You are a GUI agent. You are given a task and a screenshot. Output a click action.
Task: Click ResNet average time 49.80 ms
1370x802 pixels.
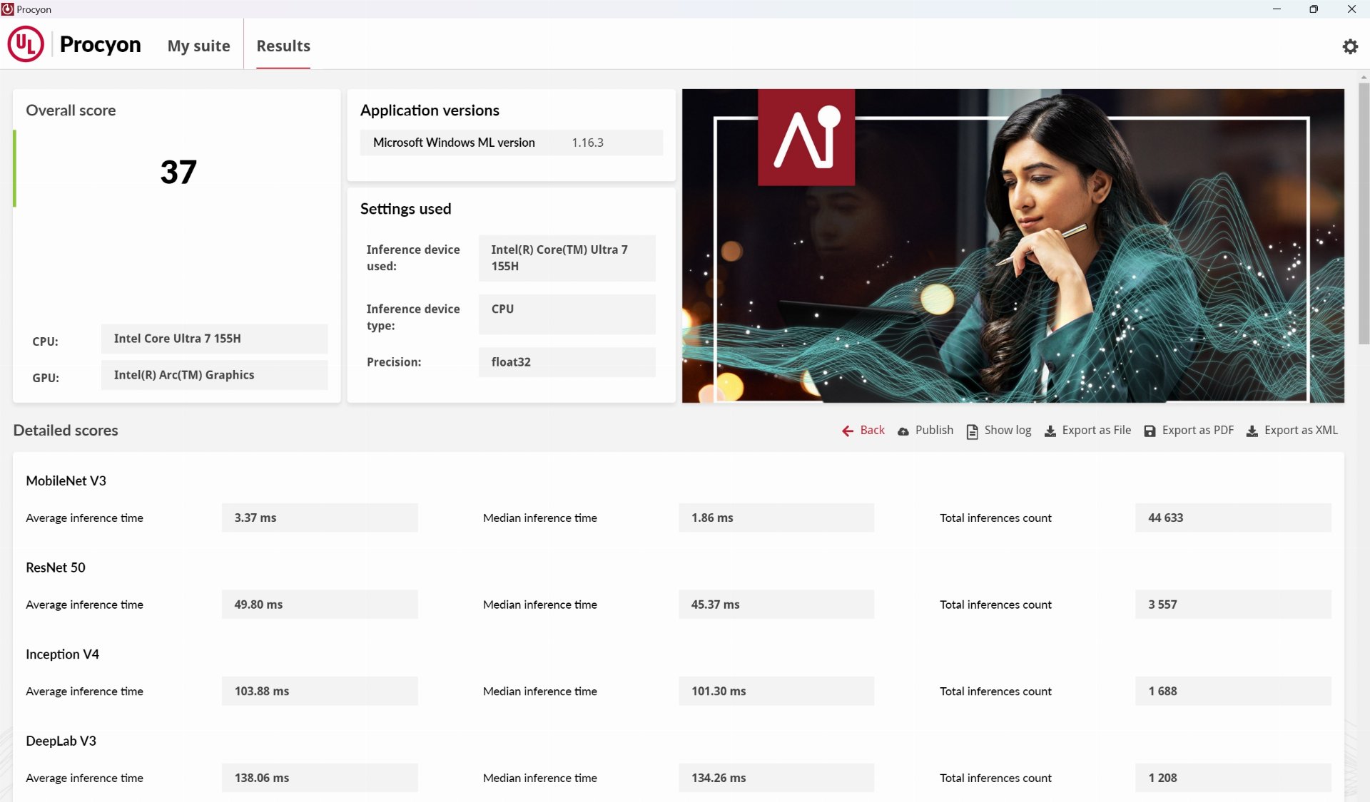320,605
